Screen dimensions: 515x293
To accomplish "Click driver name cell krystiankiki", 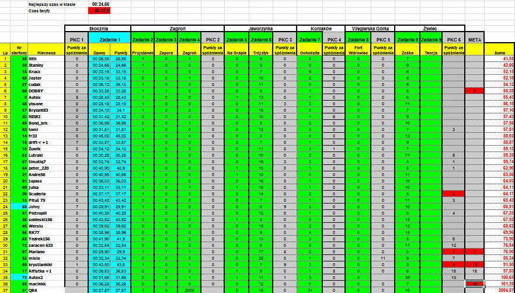I will 46,264.
